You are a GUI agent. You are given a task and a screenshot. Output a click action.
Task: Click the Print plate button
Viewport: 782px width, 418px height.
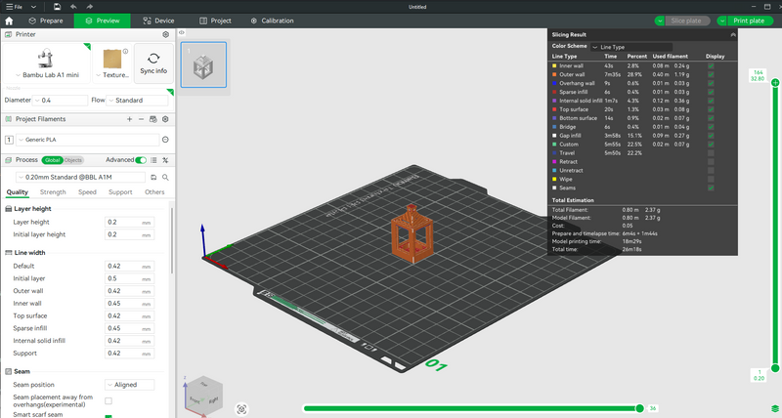pos(750,21)
